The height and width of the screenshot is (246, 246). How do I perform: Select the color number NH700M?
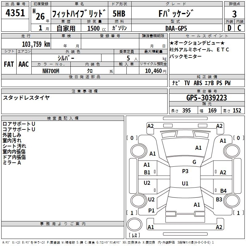(51, 71)
